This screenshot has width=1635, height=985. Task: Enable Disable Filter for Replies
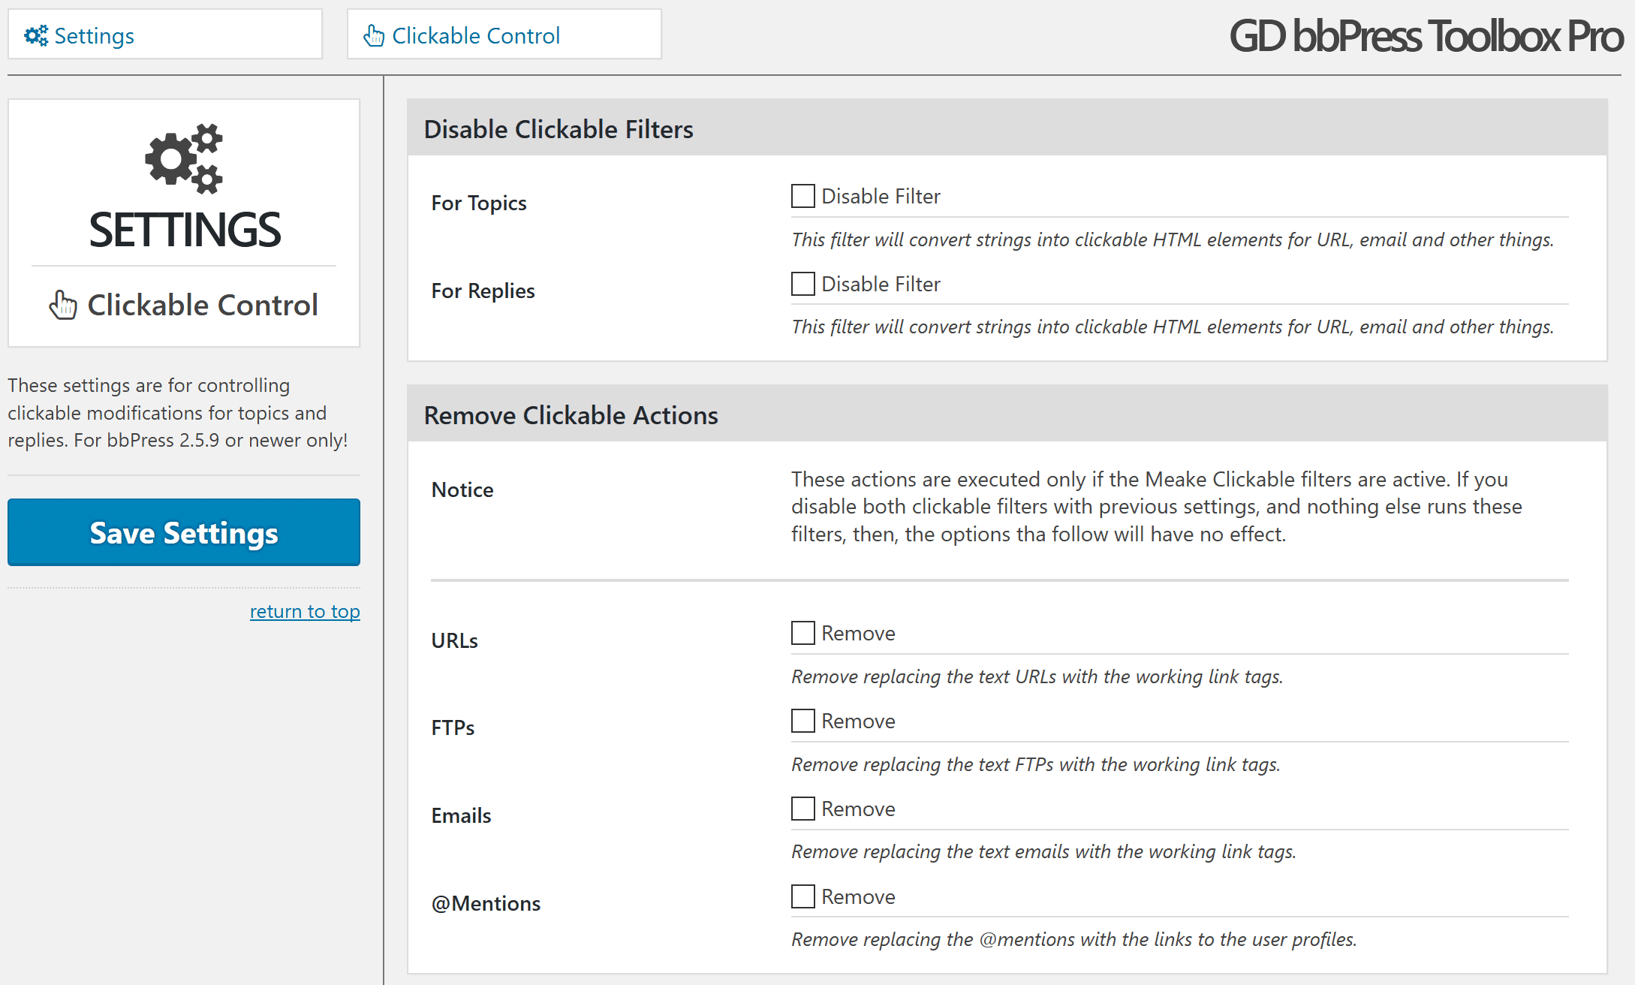point(803,284)
